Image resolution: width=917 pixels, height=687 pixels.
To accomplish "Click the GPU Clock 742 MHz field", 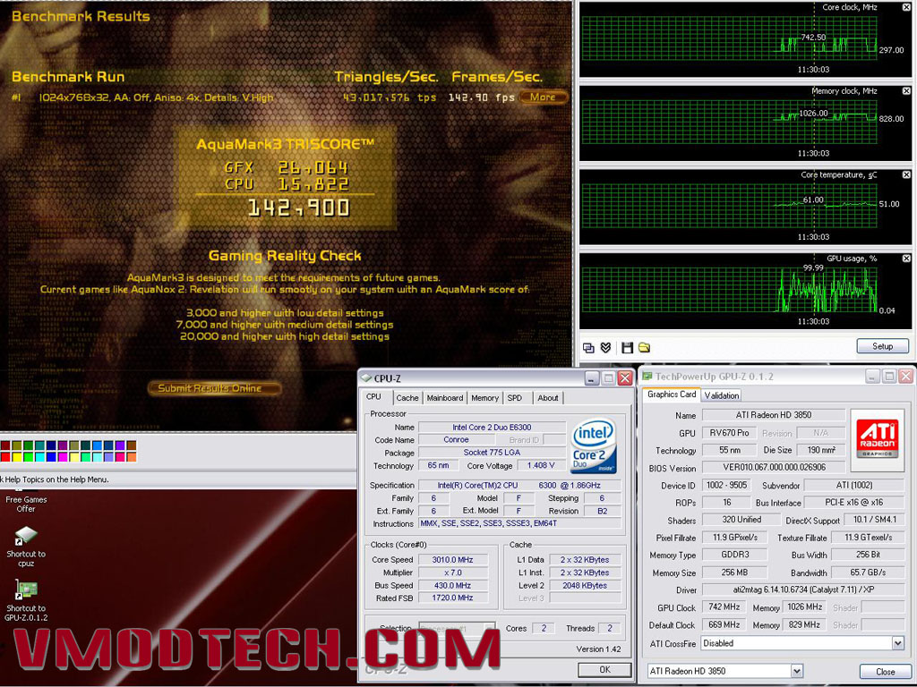I will pos(724,607).
